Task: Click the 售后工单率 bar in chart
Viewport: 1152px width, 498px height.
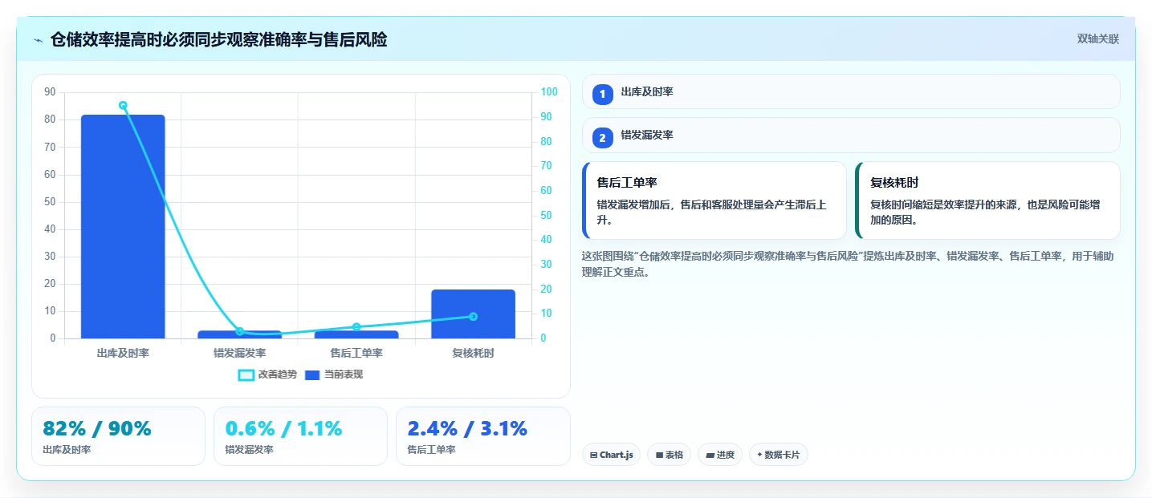Action: tap(356, 334)
